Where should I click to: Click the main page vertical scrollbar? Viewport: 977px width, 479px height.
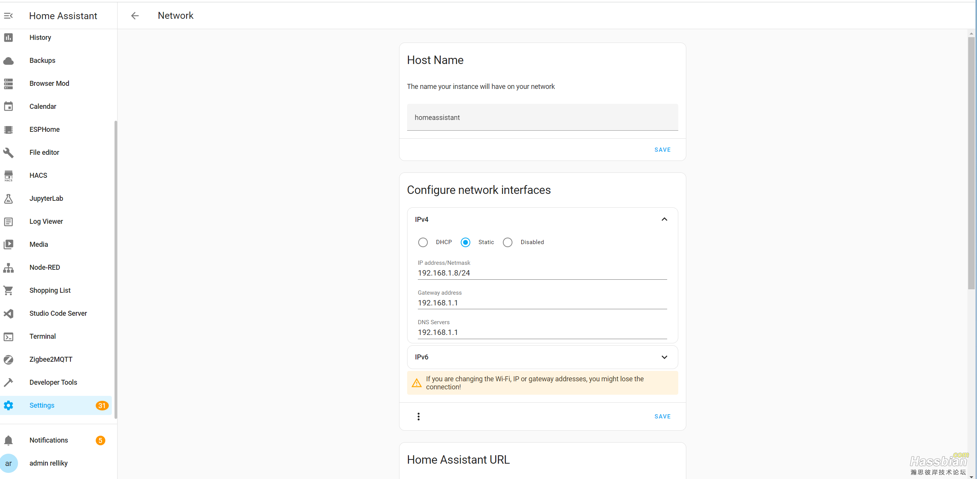coord(971,163)
